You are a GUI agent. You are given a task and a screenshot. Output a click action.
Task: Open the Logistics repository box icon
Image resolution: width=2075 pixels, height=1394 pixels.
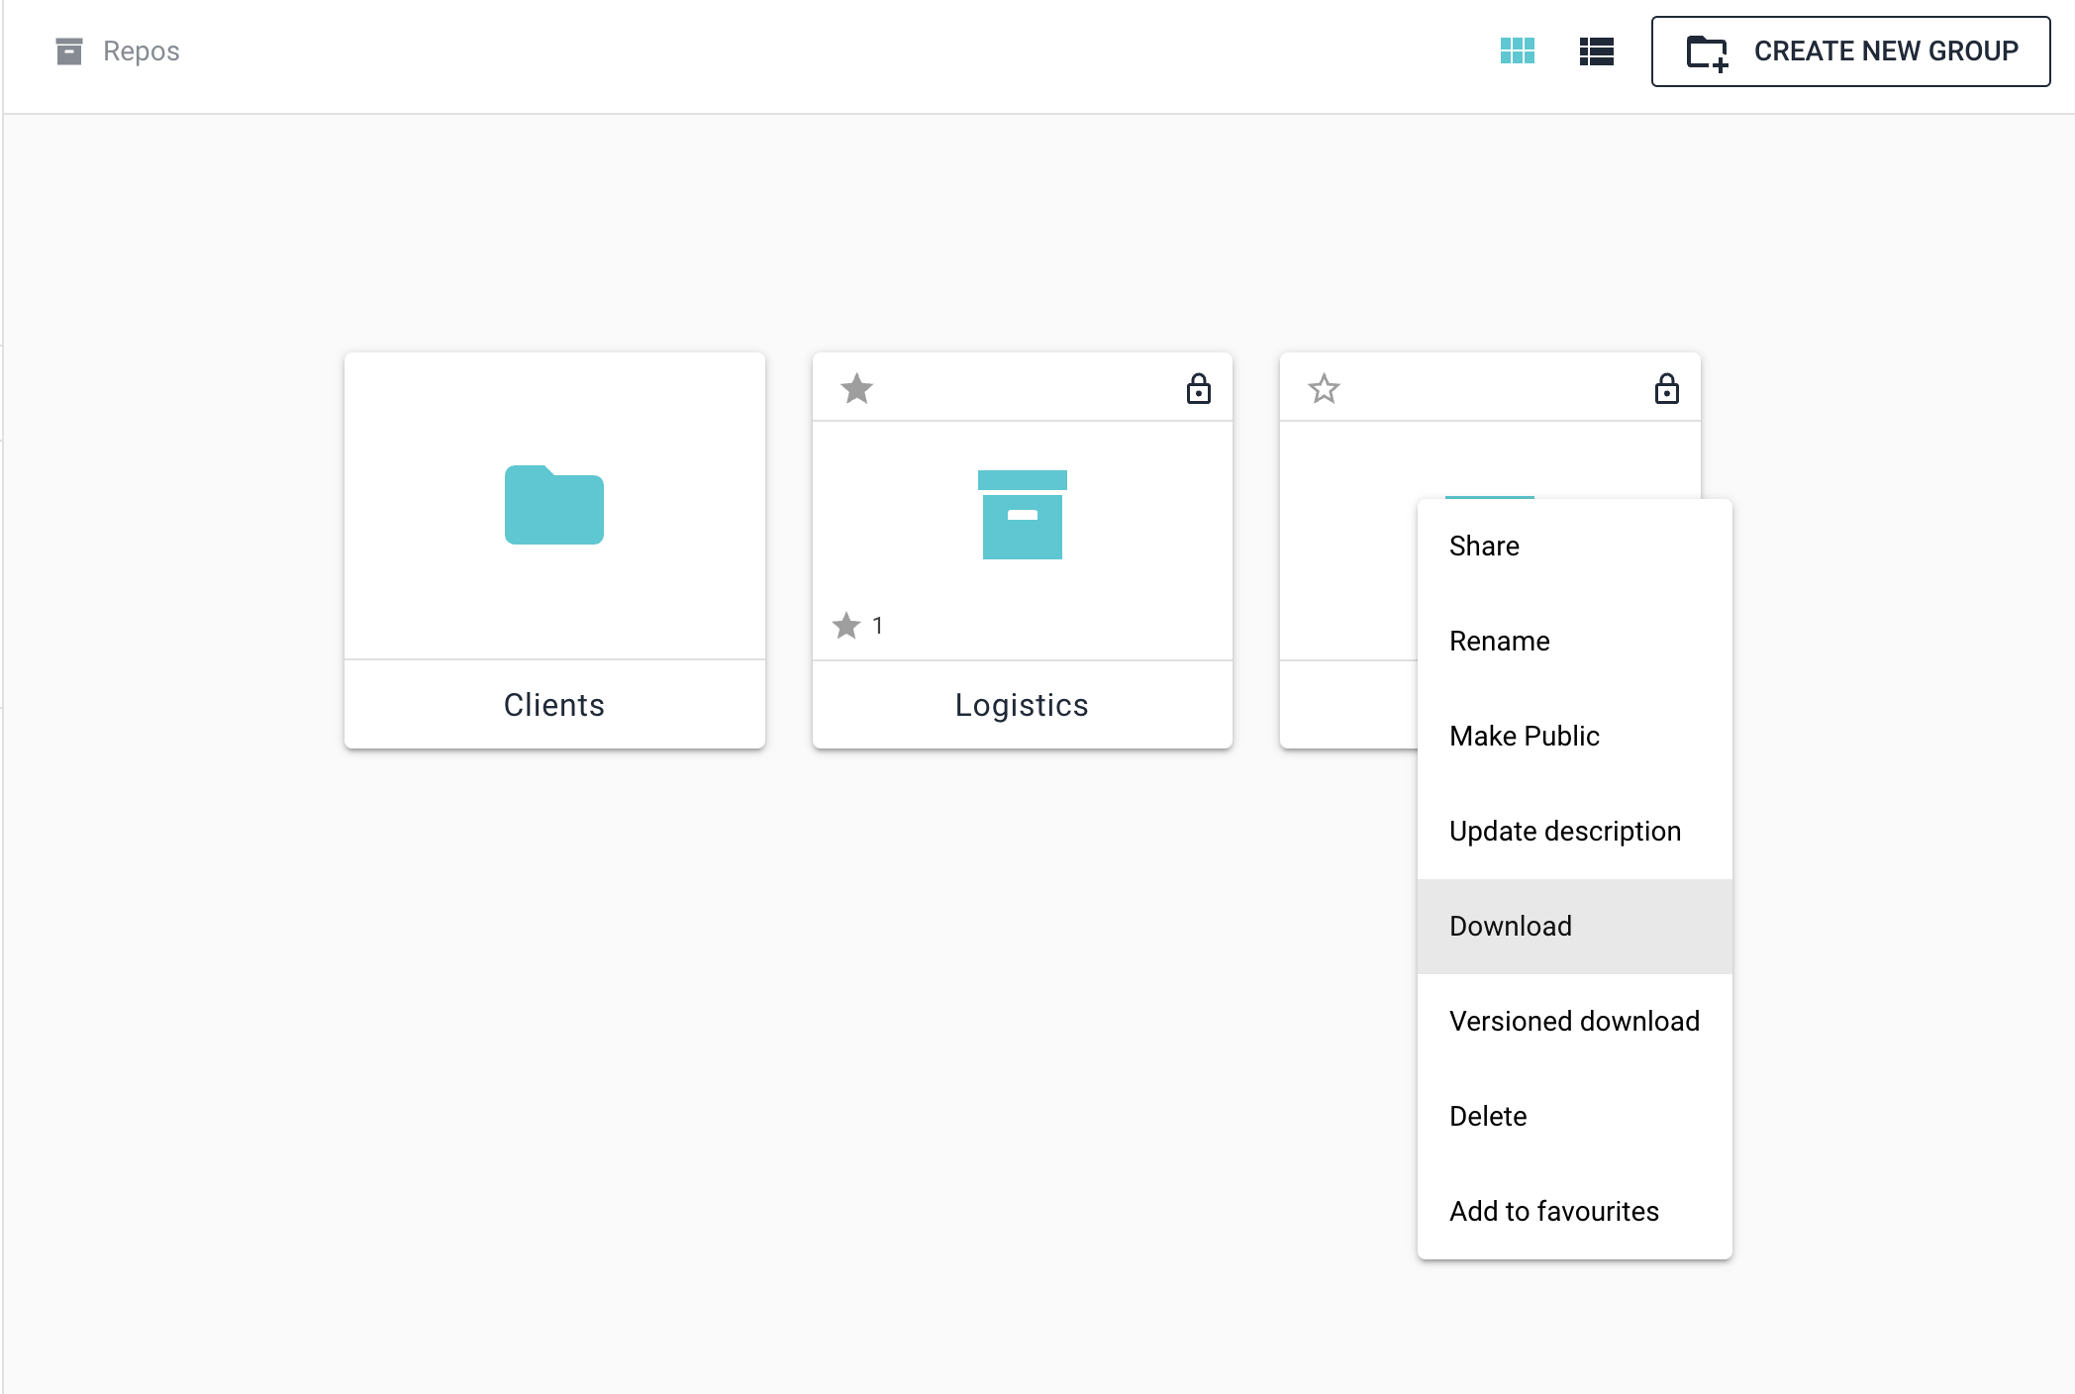1022,515
